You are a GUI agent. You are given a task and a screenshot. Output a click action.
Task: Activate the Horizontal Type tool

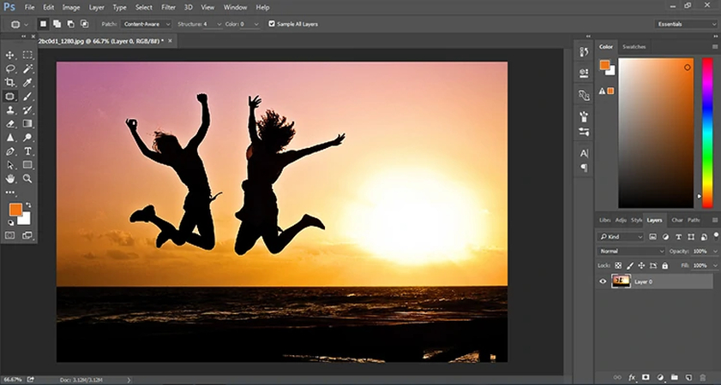pyautogui.click(x=27, y=151)
